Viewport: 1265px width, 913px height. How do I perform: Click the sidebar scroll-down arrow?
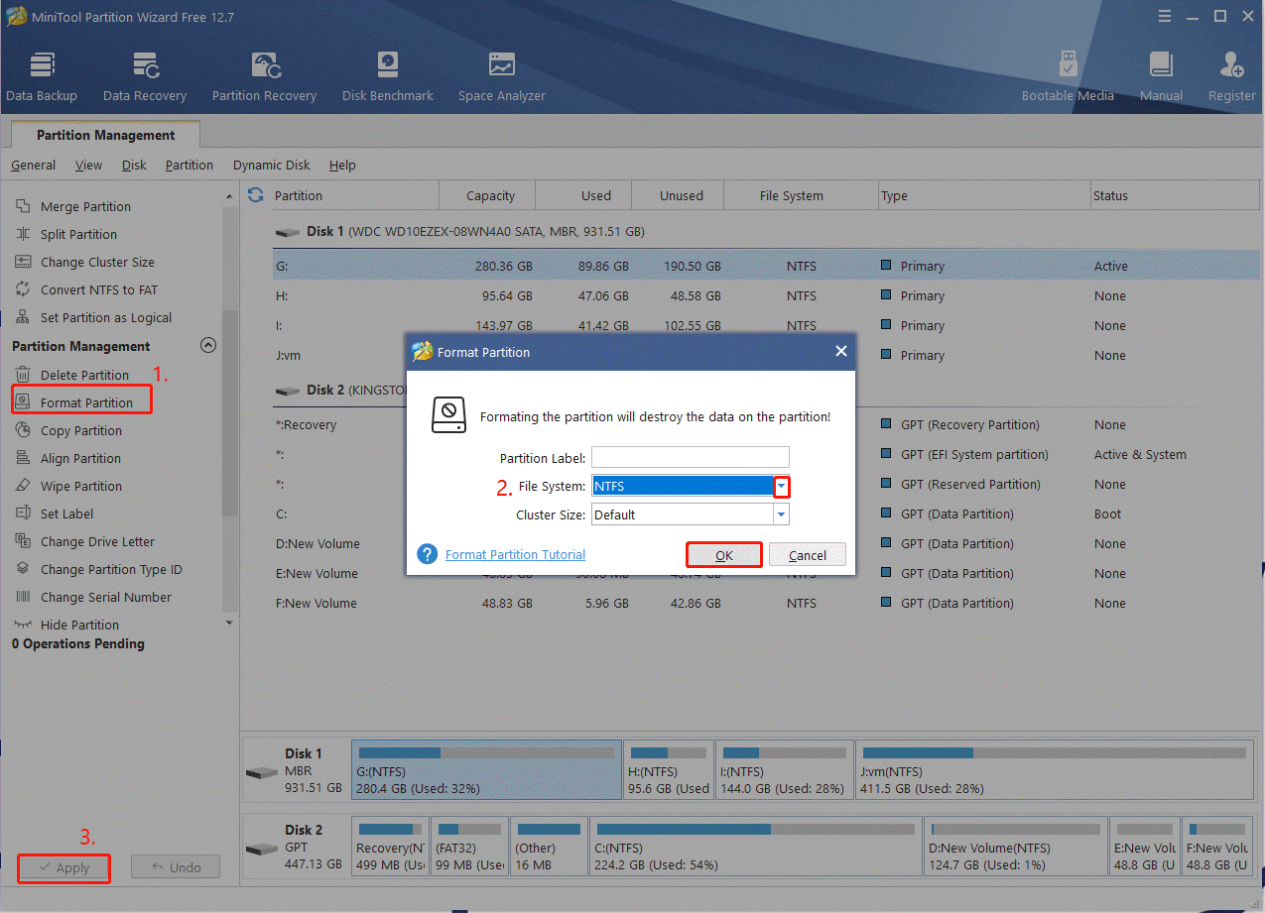click(x=230, y=623)
